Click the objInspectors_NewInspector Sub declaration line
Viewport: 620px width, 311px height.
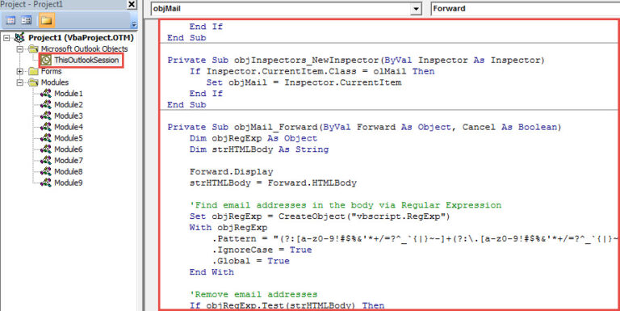[356, 60]
